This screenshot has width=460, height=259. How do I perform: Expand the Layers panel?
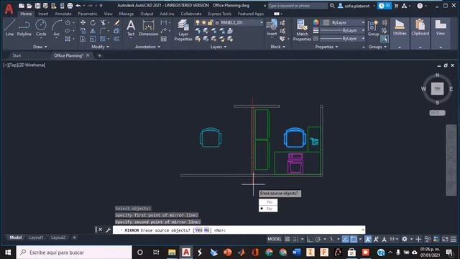218,47
